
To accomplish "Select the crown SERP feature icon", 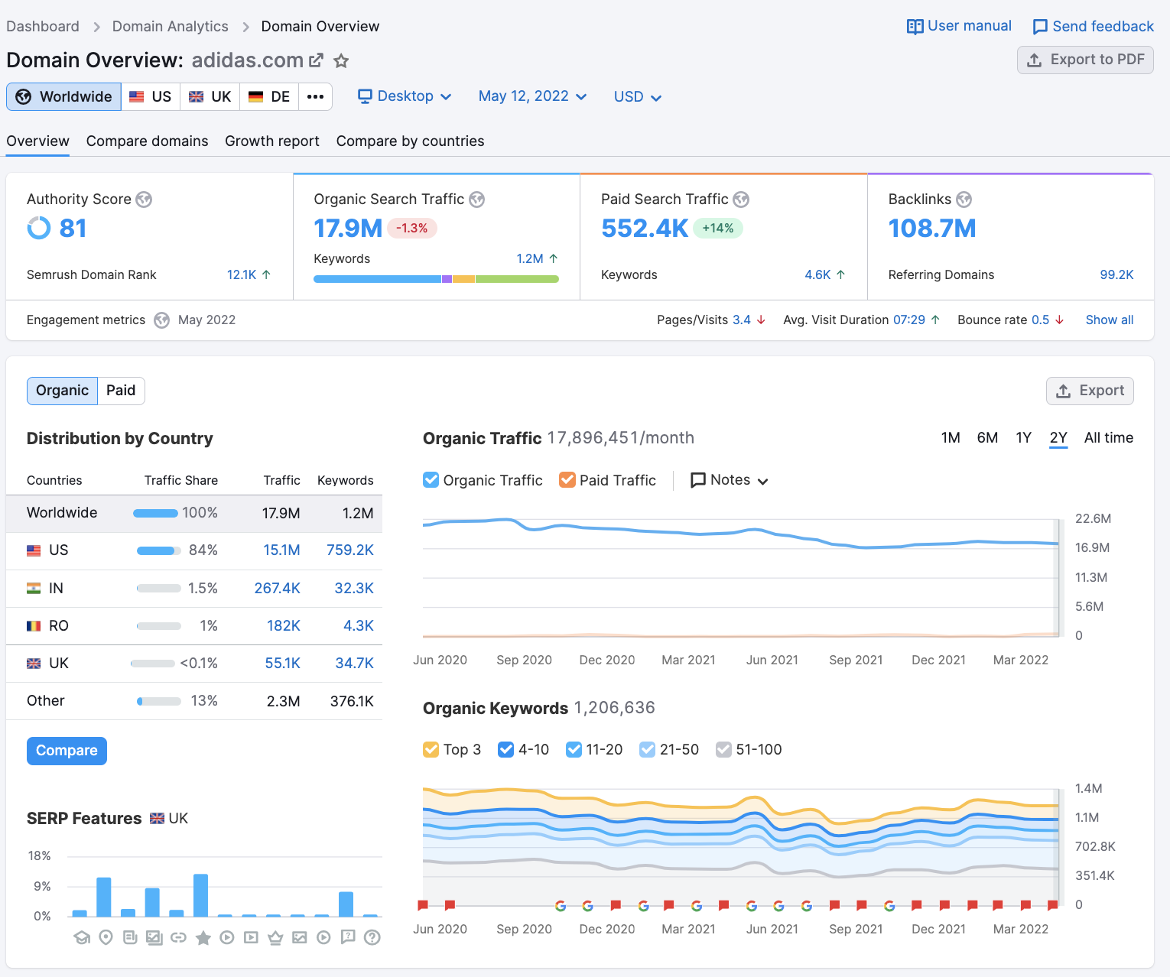I will (275, 937).
